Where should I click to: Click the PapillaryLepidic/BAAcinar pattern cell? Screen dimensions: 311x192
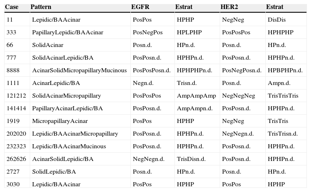[x=68, y=33]
